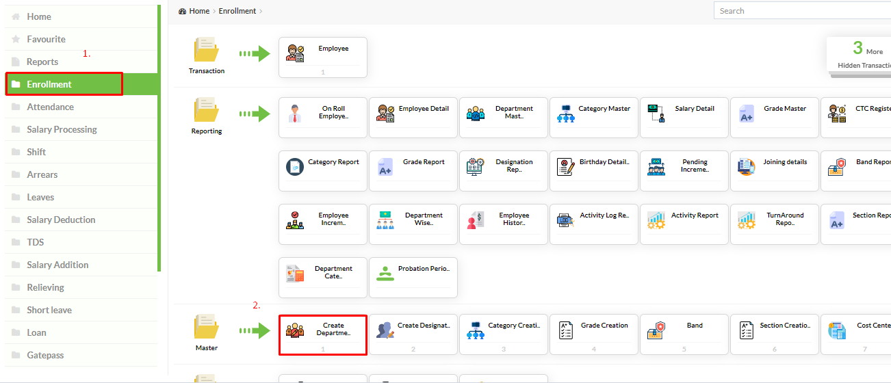891x383 pixels.
Task: Open Grade Creation master tile
Action: (x=594, y=334)
